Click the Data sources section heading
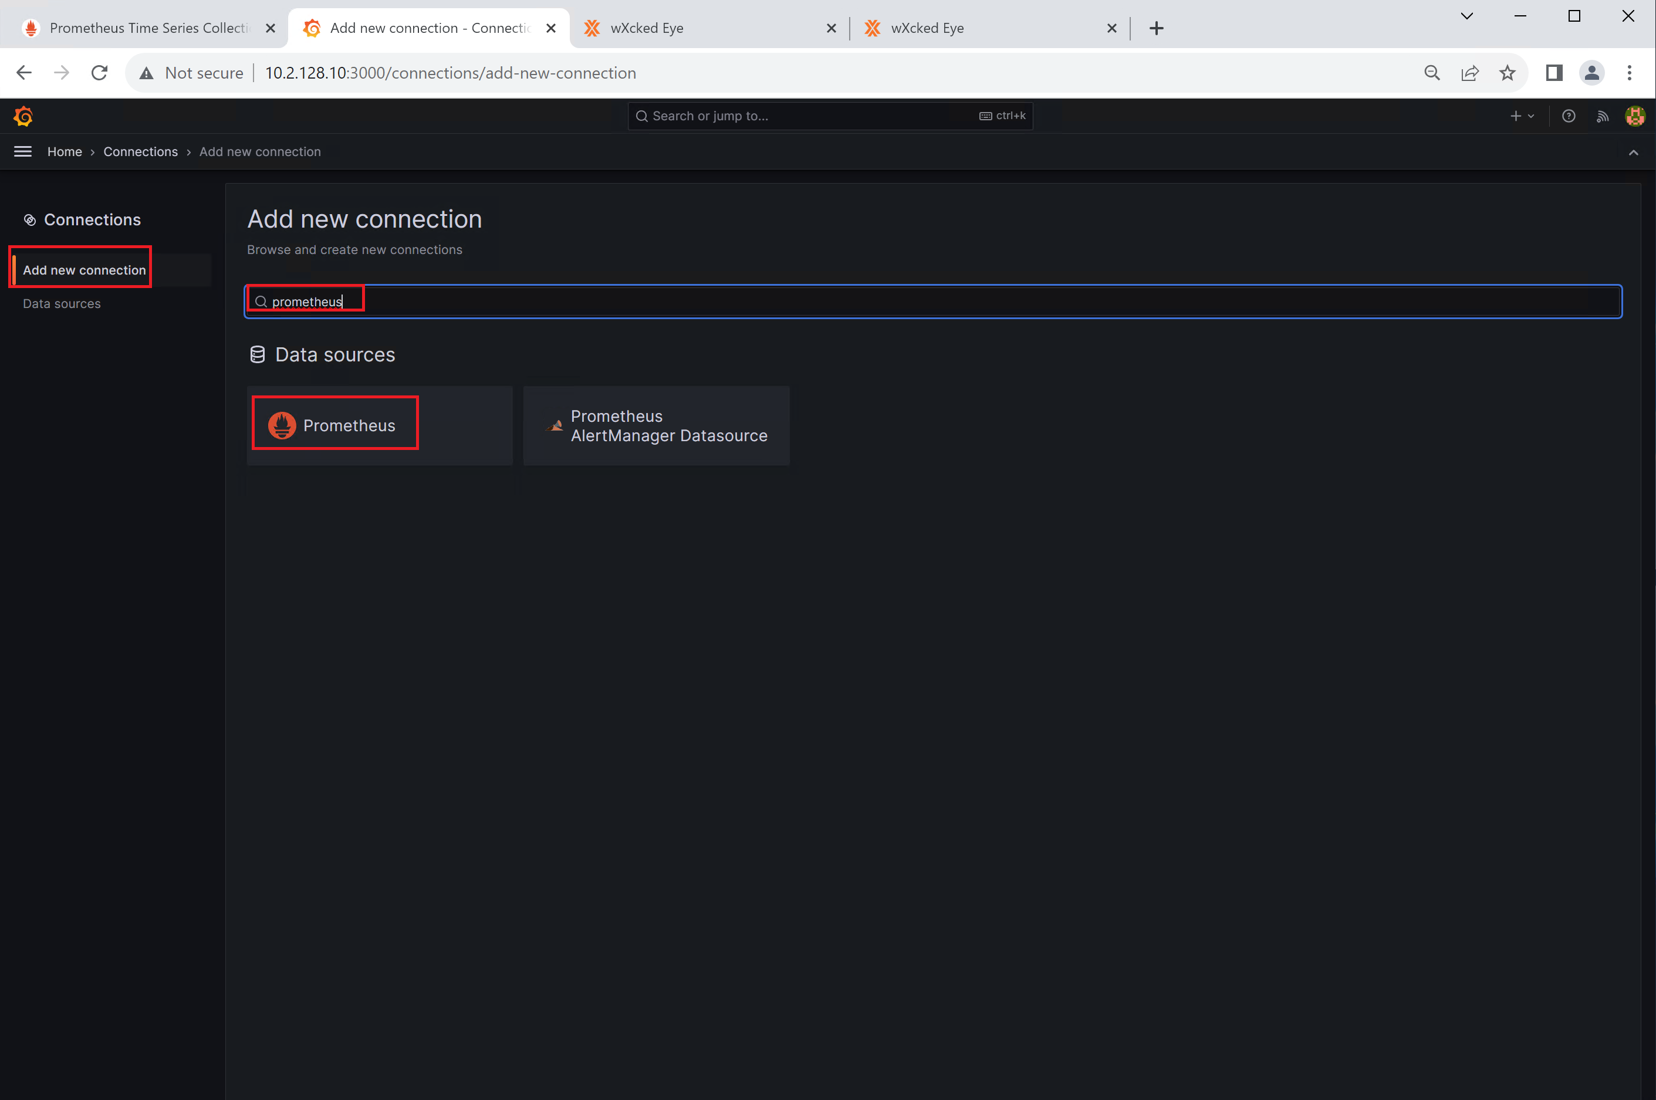Screen dimensions: 1656x1100 334,354
